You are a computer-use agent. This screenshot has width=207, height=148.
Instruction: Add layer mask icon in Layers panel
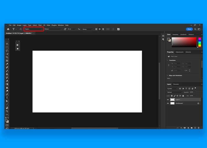[185, 128]
